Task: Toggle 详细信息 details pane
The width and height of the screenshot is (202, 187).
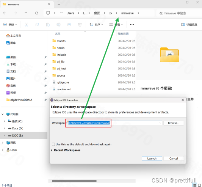Action: pyautogui.click(x=189, y=25)
